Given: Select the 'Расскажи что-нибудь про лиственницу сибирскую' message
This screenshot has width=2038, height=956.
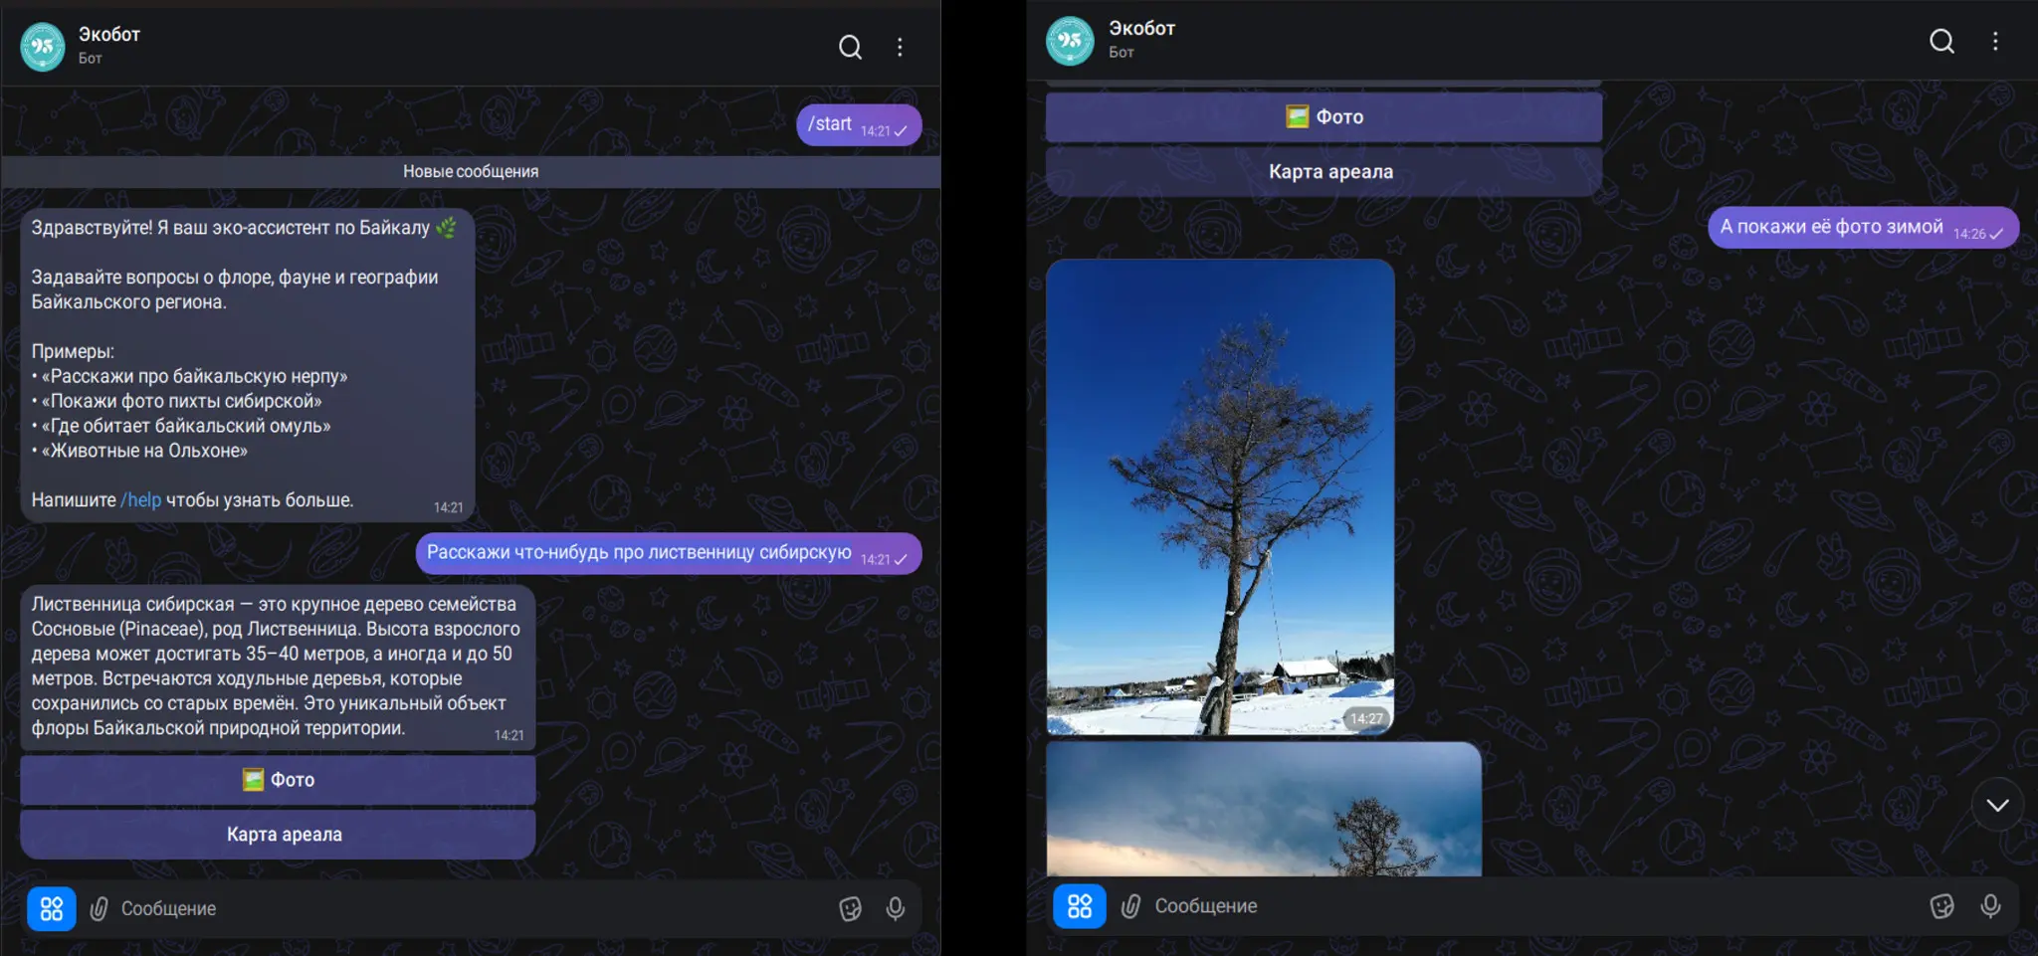Looking at the screenshot, I should 669,553.
